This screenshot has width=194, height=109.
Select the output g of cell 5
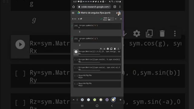click(x=80, y=45)
